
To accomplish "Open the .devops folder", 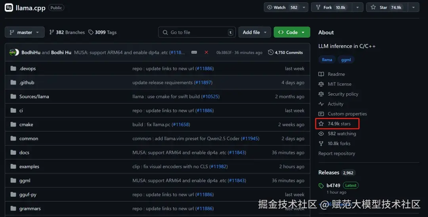I will coord(28,69).
